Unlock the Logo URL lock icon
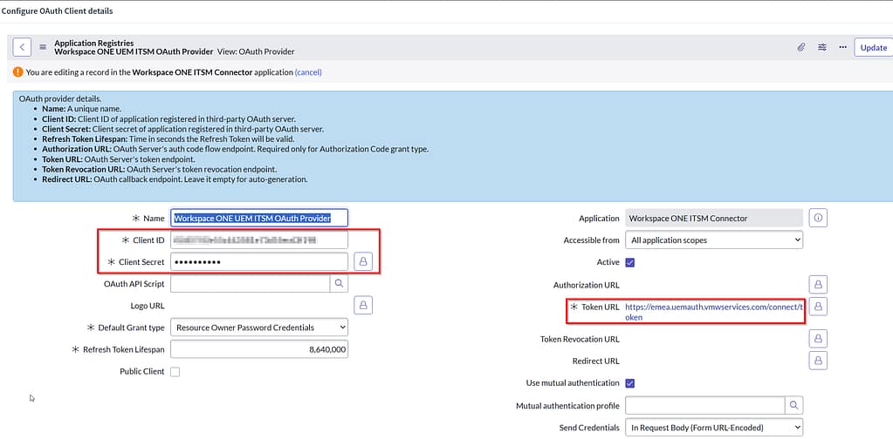 363,306
